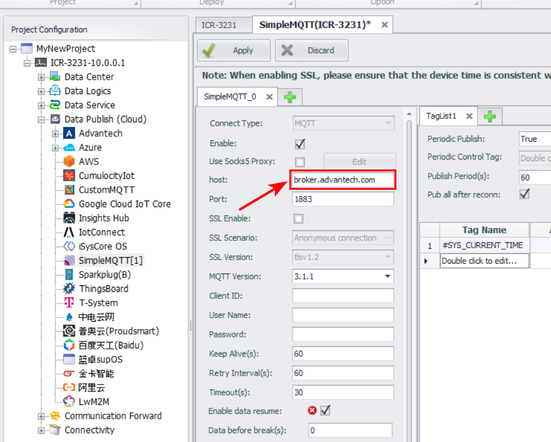Viewport: 551px width, 442px height.
Task: Toggle the Enable checkbox
Action: click(x=300, y=144)
